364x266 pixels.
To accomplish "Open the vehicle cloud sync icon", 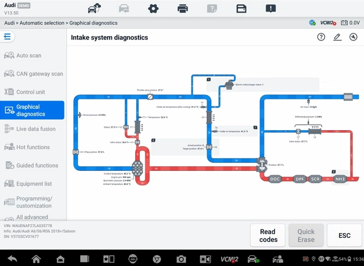I will tap(94, 9).
